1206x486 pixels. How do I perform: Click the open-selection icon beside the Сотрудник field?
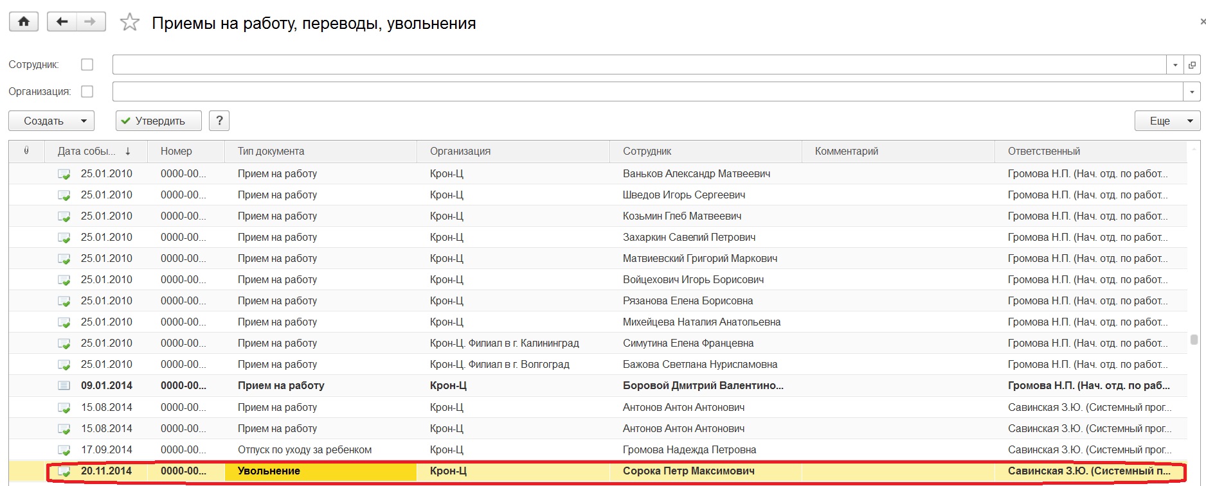pyautogui.click(x=1192, y=65)
